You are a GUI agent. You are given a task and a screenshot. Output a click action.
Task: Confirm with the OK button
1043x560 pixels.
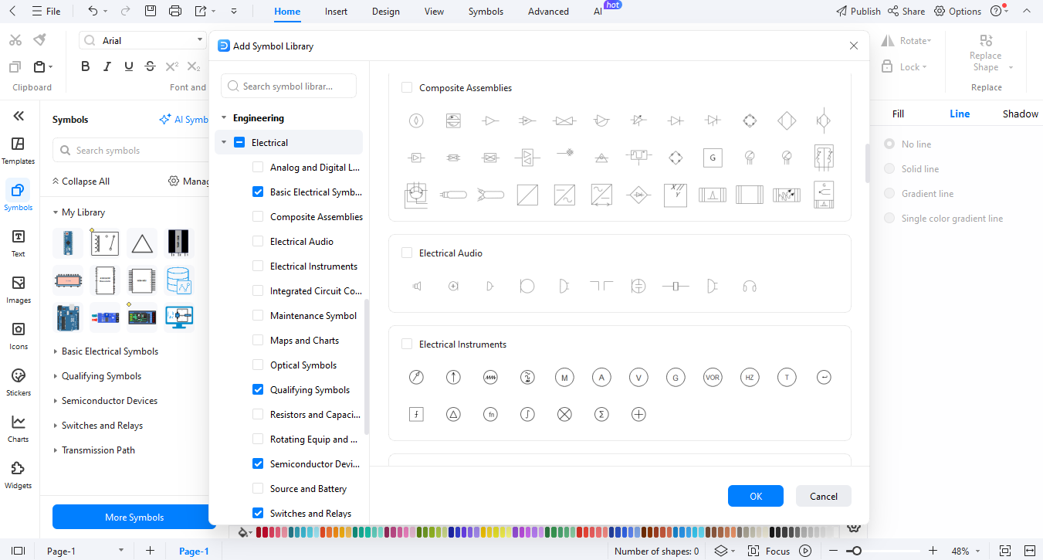[x=756, y=496]
